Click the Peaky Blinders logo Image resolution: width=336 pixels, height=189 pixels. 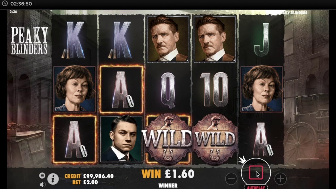coord(29,40)
